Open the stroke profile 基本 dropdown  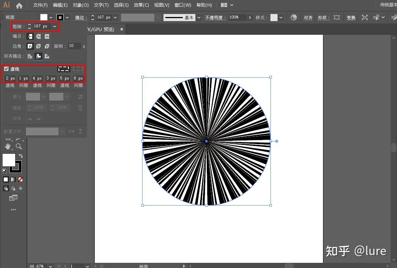[x=199, y=17]
